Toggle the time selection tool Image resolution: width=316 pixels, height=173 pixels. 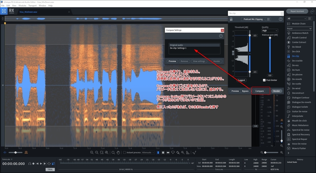[158, 152]
